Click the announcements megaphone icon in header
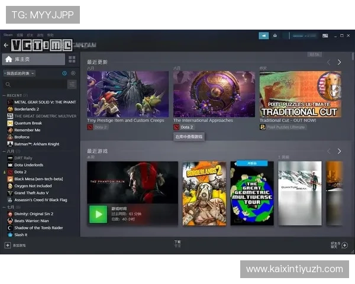 (x=264, y=35)
